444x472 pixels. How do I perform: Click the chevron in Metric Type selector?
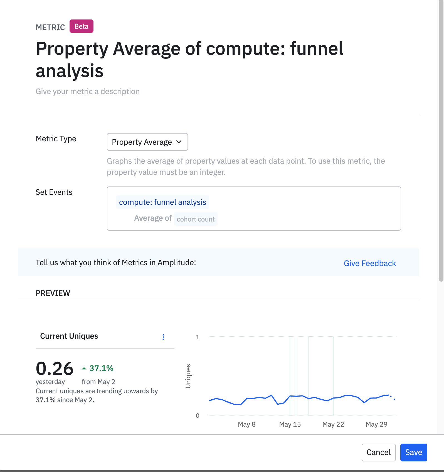179,142
